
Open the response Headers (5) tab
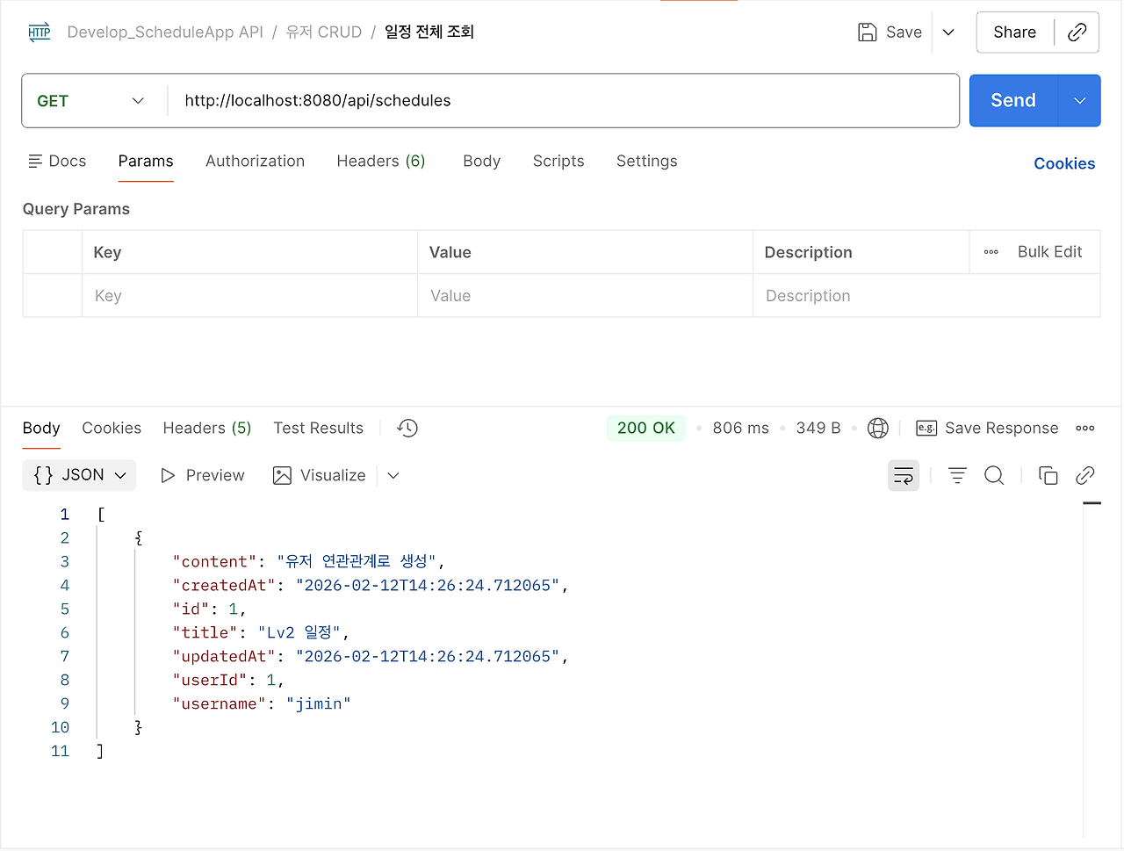click(207, 428)
